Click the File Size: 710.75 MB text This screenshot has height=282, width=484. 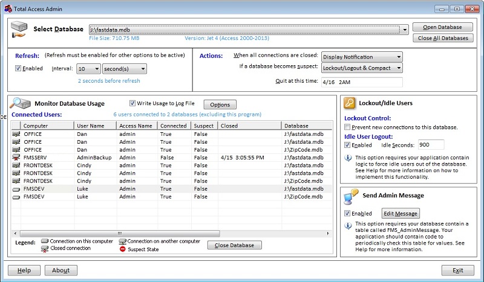pyautogui.click(x=114, y=38)
